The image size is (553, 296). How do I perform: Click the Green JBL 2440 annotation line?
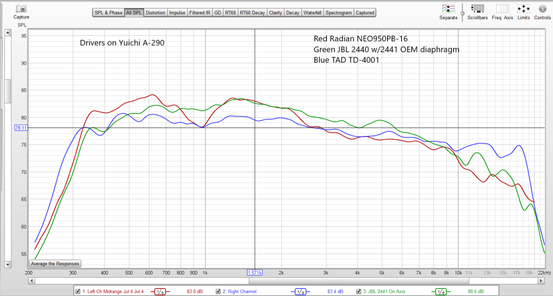click(386, 49)
